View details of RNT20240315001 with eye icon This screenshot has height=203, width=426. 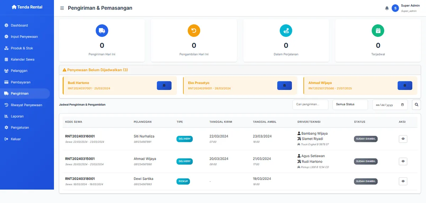403,161
